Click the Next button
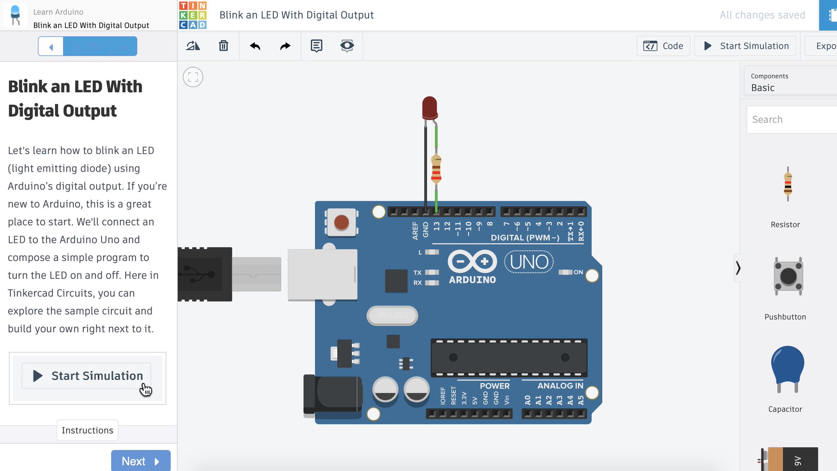The image size is (837, 471). click(x=141, y=461)
